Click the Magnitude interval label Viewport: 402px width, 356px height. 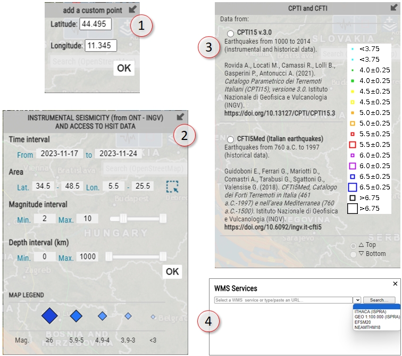coord(38,204)
